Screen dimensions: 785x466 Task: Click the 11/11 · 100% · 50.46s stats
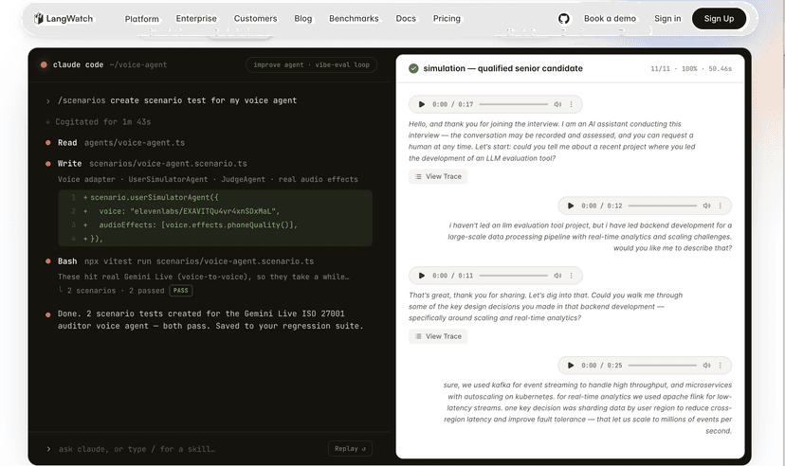coord(691,68)
